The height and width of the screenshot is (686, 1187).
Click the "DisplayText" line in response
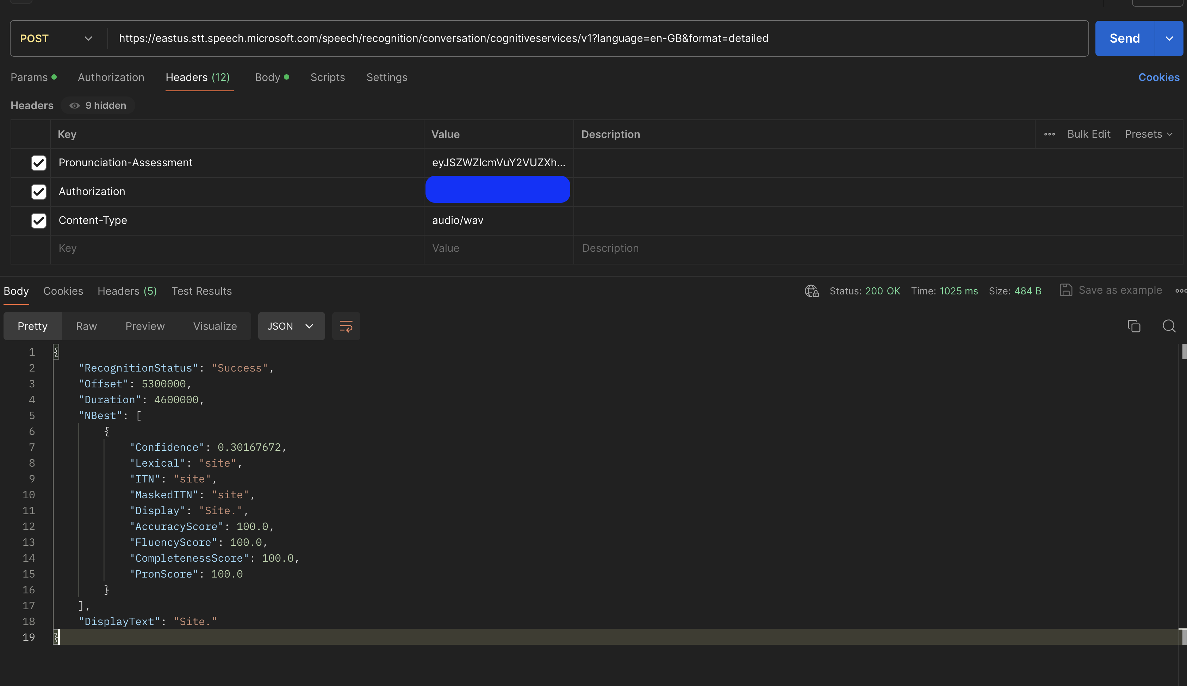(x=148, y=622)
